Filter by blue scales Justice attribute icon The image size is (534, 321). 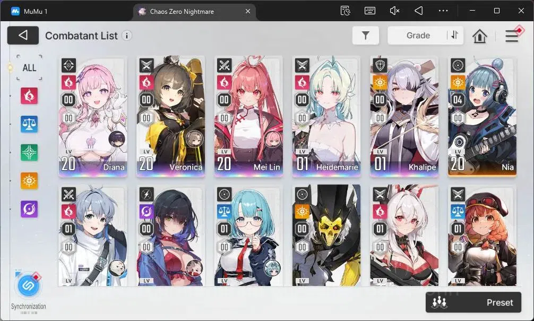click(29, 124)
